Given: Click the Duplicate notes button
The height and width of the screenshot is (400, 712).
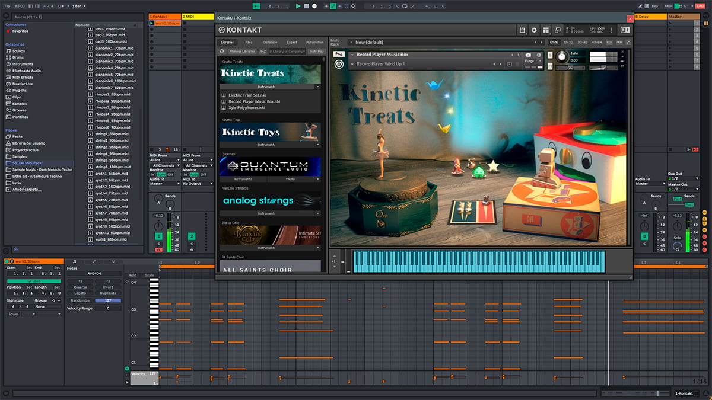Looking at the screenshot, I should coord(108,293).
